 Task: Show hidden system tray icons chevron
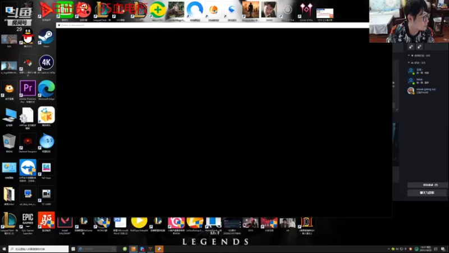click(x=388, y=249)
